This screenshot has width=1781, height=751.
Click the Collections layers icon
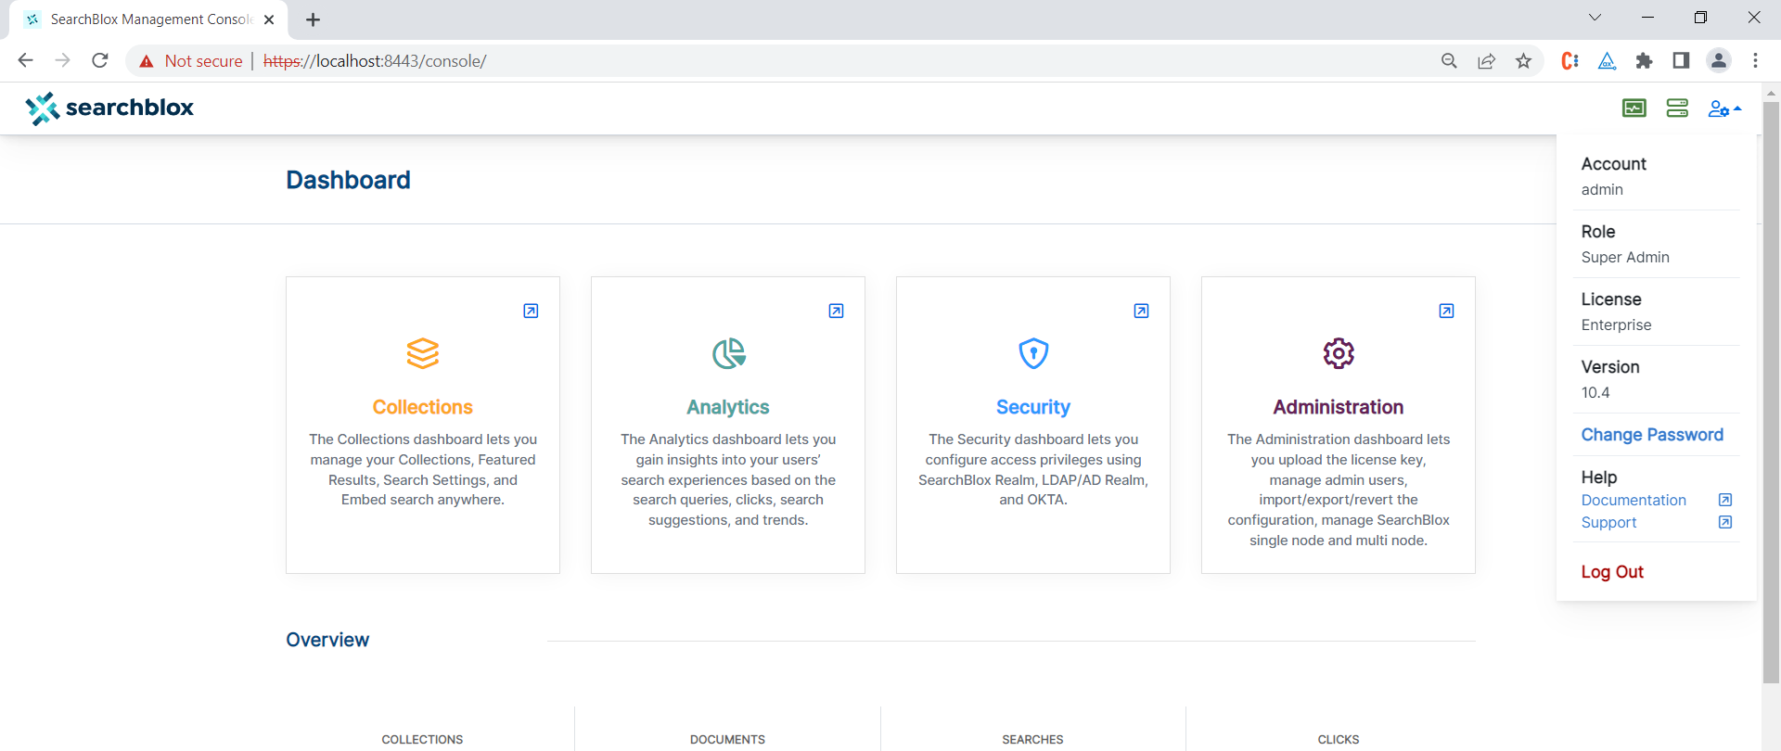[423, 353]
